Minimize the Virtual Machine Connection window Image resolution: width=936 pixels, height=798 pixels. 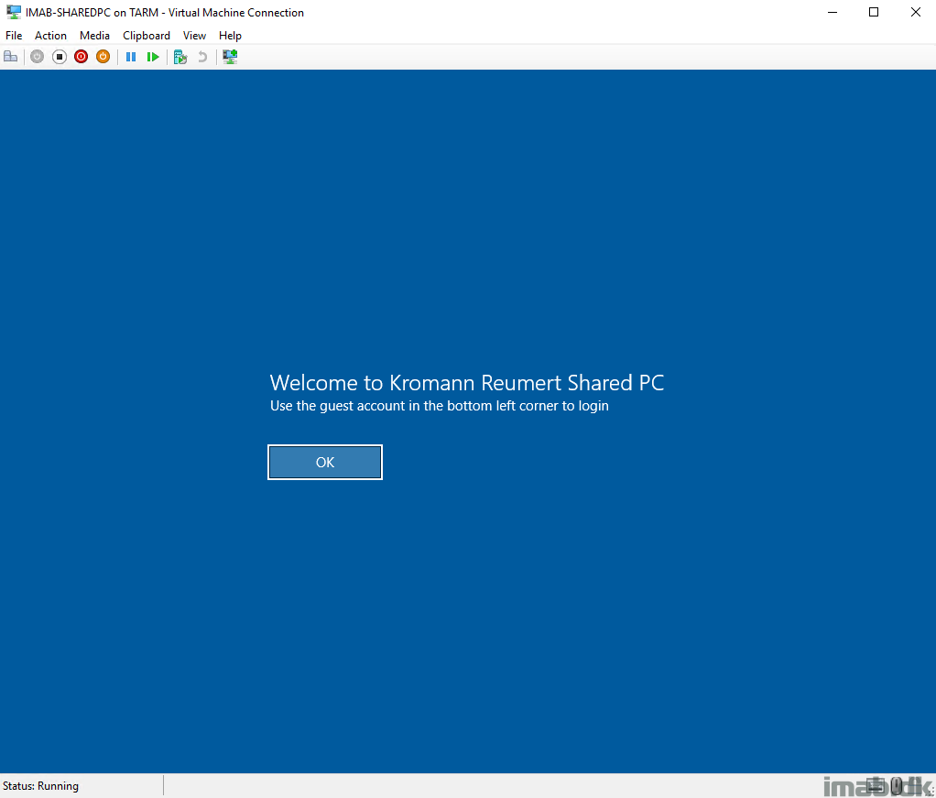tap(833, 12)
